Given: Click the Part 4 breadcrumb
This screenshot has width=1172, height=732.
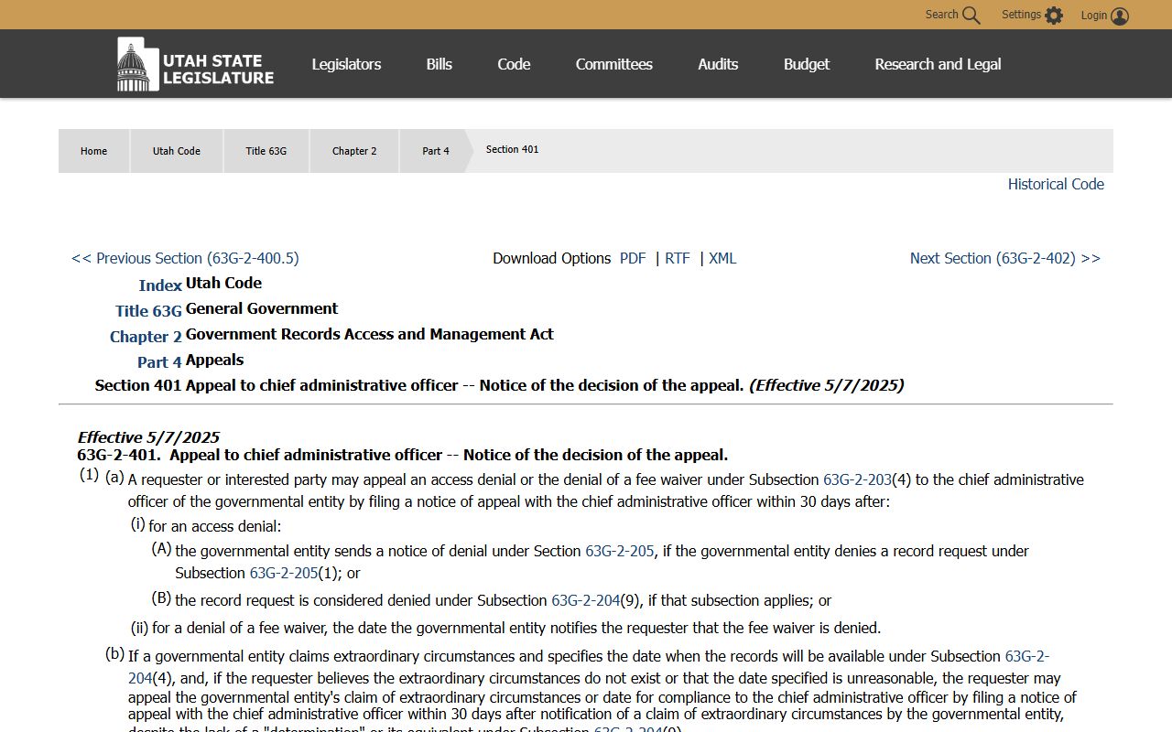Looking at the screenshot, I should (436, 151).
